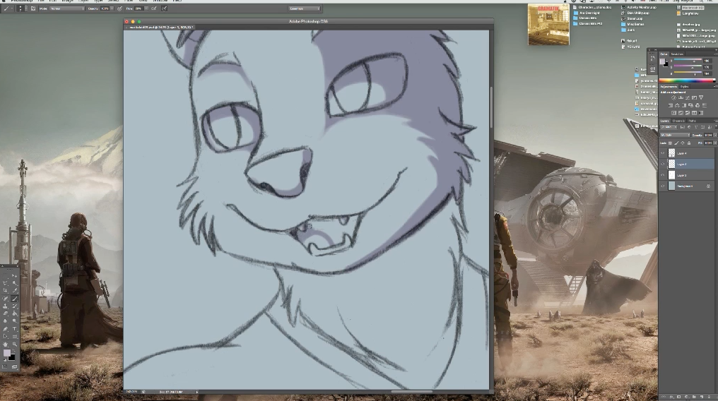718x401 pixels.
Task: Select the Hand tool
Action: click(x=5, y=345)
